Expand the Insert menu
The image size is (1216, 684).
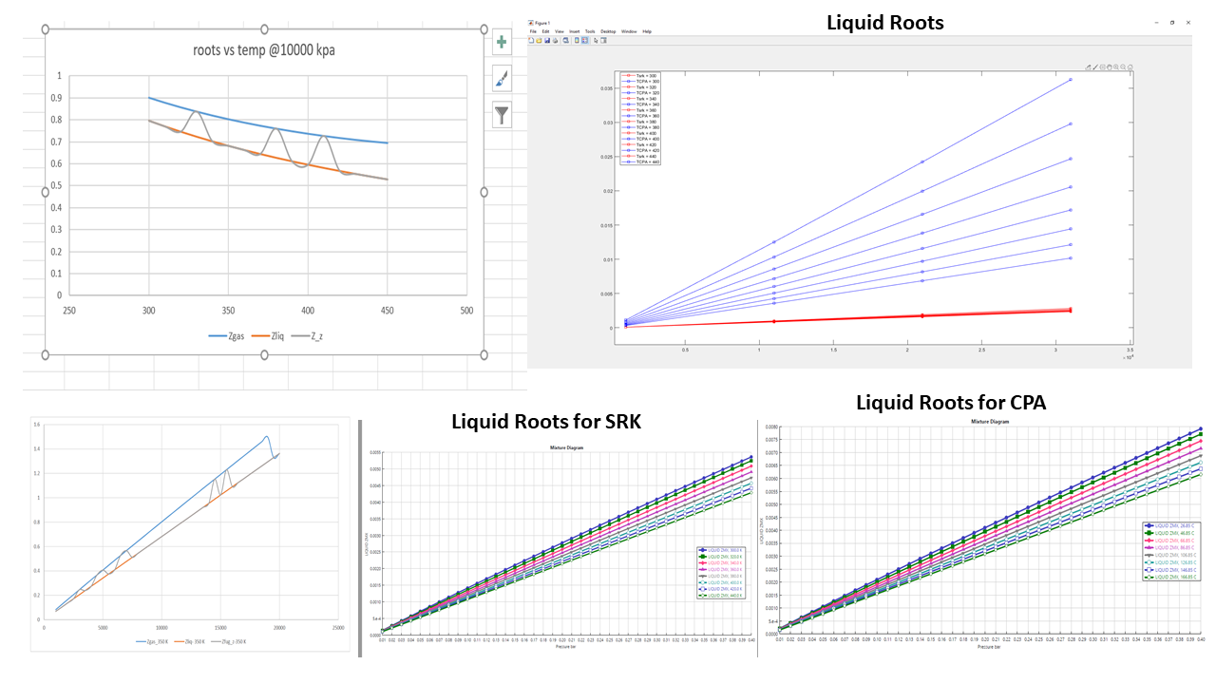pyautogui.click(x=575, y=31)
